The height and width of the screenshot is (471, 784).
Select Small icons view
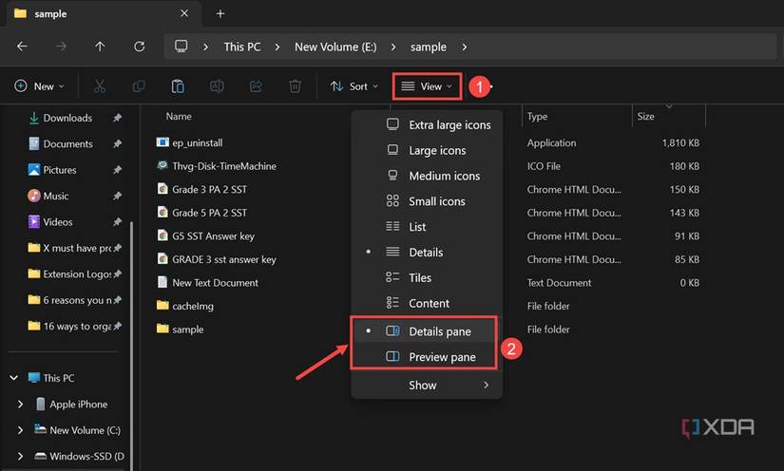[427, 201]
